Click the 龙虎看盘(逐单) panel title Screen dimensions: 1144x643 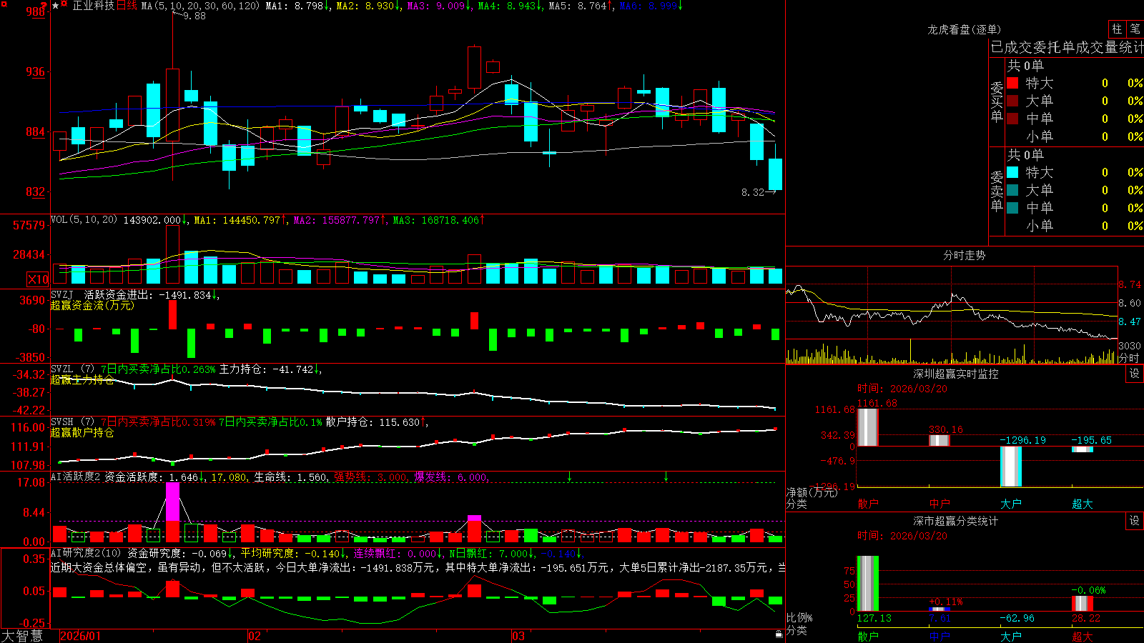coord(964,29)
